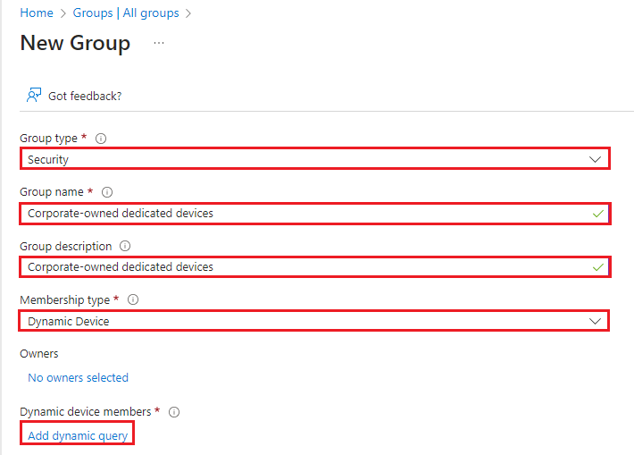Click info icon beside Group description
634x455 pixels.
[125, 246]
